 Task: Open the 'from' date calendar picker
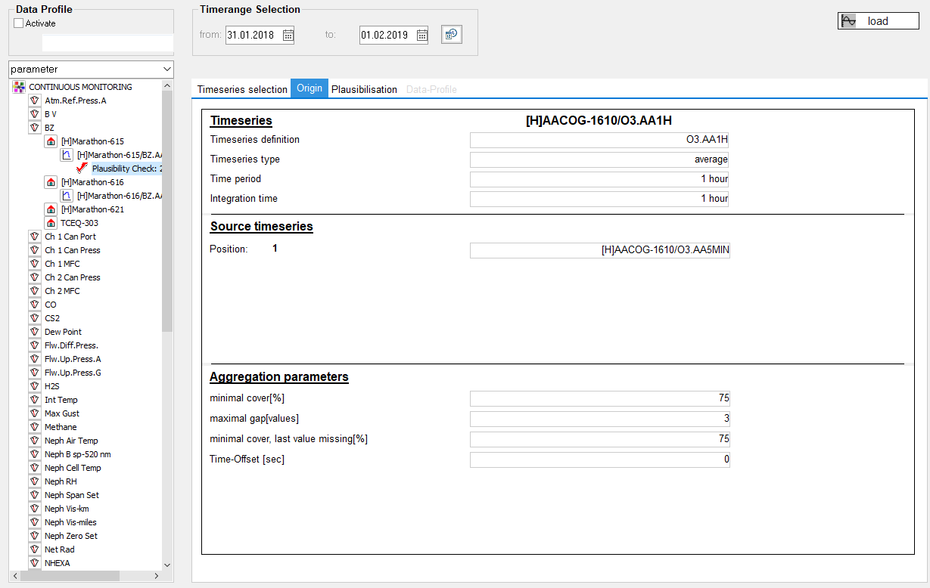pos(288,35)
